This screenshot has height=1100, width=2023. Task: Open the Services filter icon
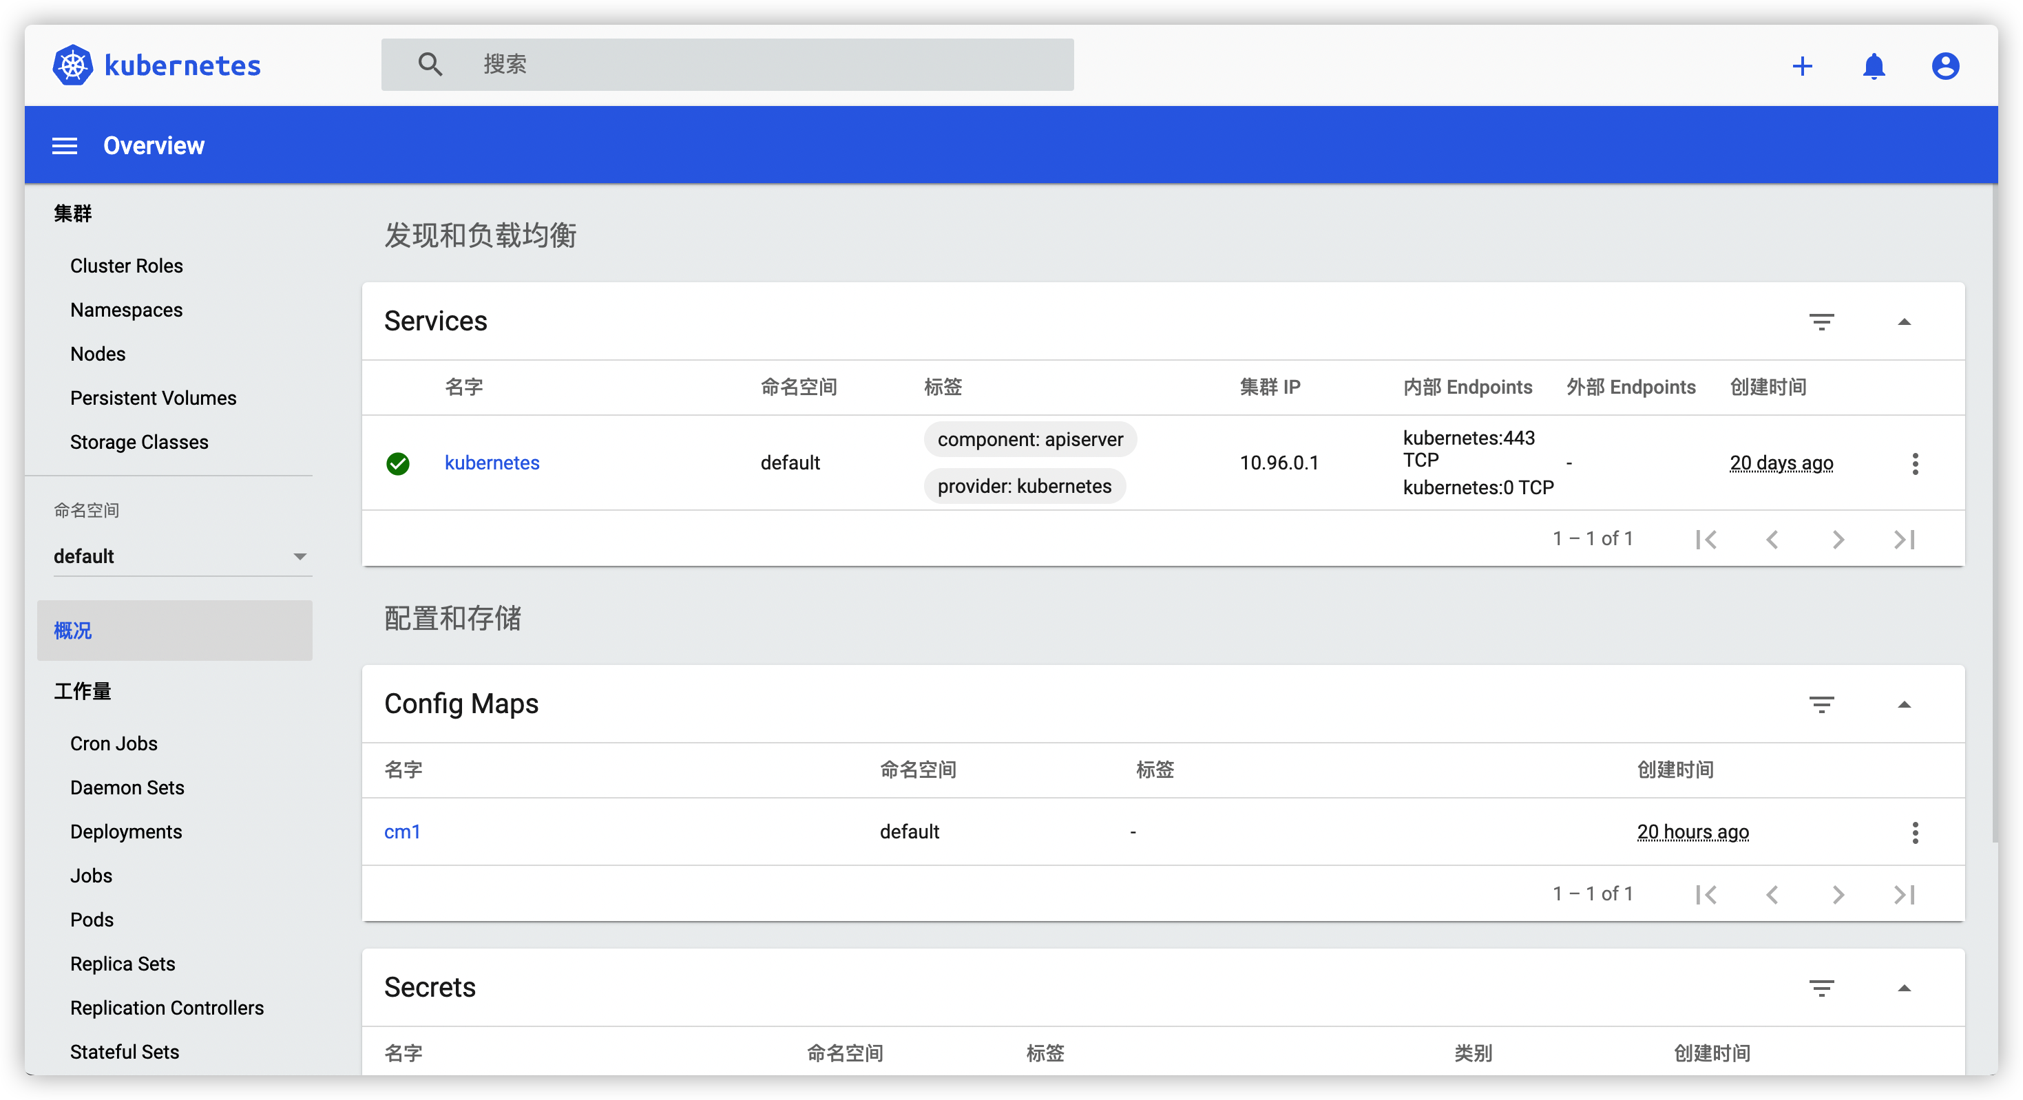pos(1822,322)
